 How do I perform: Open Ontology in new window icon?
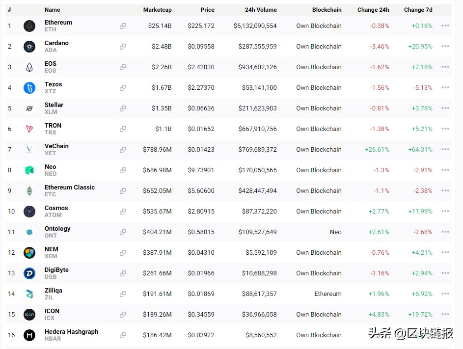pos(123,232)
